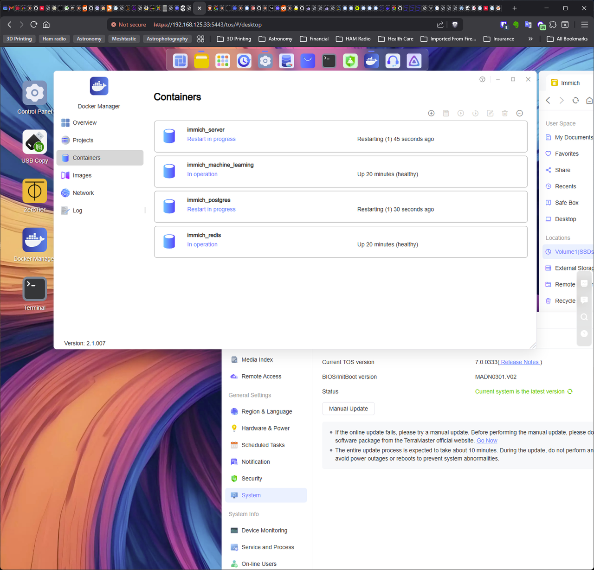The image size is (594, 570).
Task: Click the browser address bar URL
Action: point(207,25)
